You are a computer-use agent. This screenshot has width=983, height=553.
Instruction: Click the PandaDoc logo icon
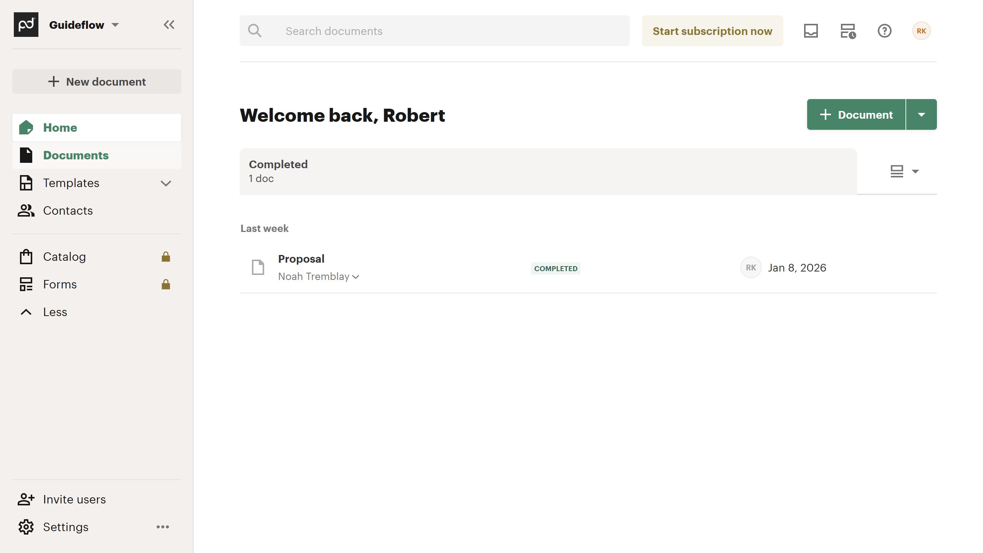pyautogui.click(x=26, y=25)
